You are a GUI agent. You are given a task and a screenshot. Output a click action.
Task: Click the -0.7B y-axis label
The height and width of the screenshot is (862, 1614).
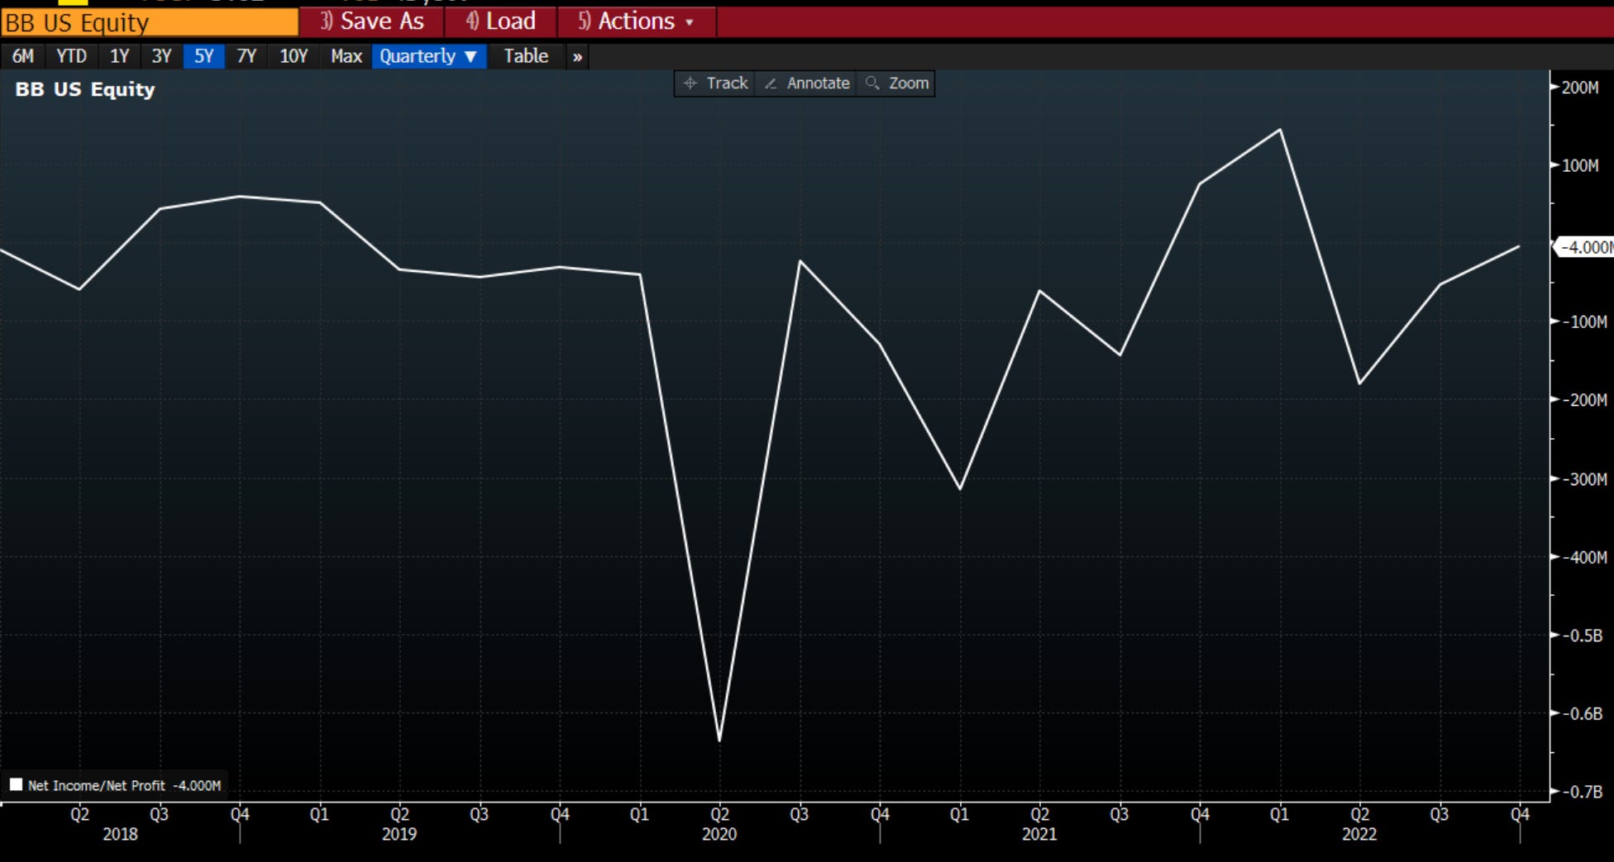point(1582,792)
